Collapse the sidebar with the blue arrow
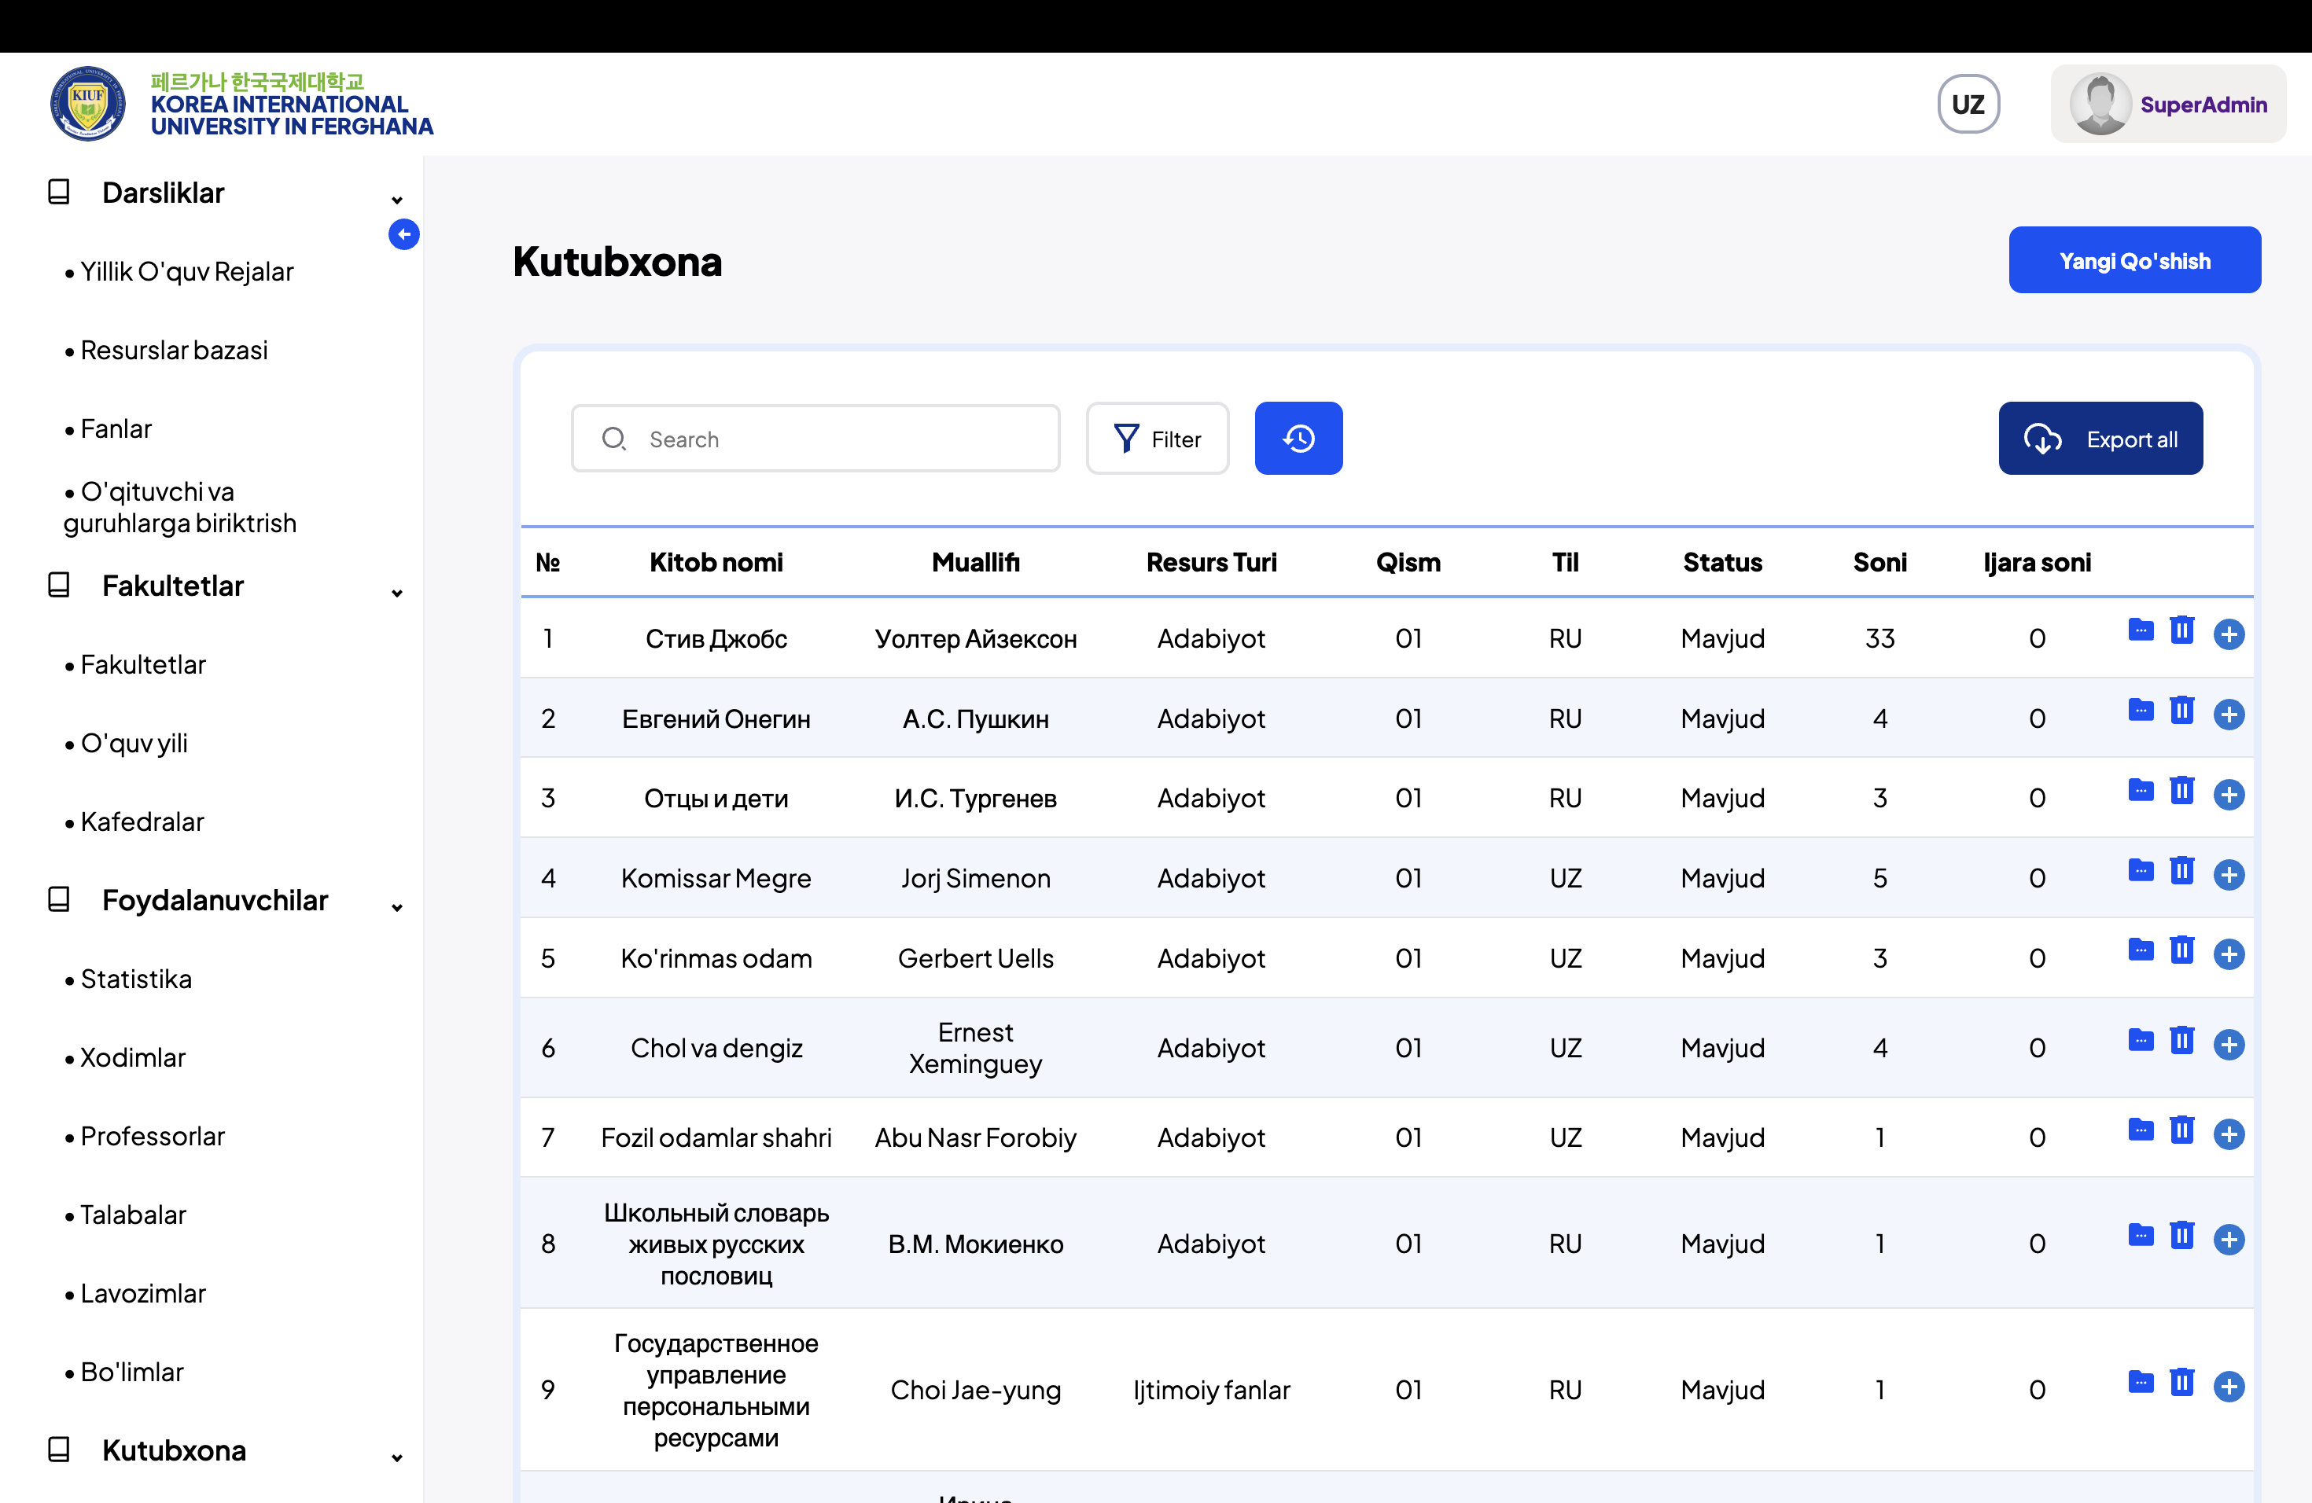The width and height of the screenshot is (2312, 1503). (404, 234)
